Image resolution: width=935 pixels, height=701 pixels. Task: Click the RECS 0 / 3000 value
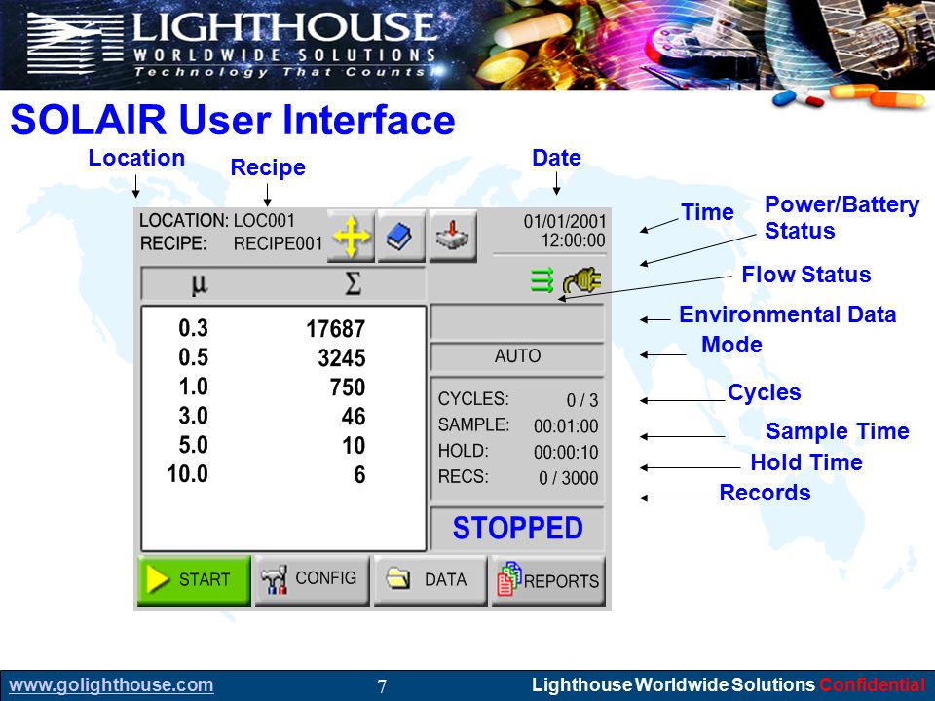(568, 478)
